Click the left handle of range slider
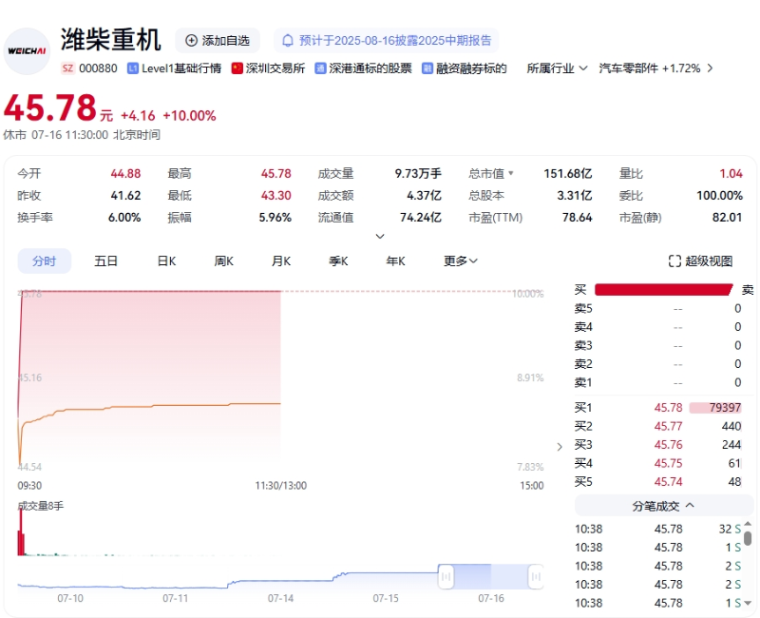This screenshot has width=760, height=618. pos(446,577)
